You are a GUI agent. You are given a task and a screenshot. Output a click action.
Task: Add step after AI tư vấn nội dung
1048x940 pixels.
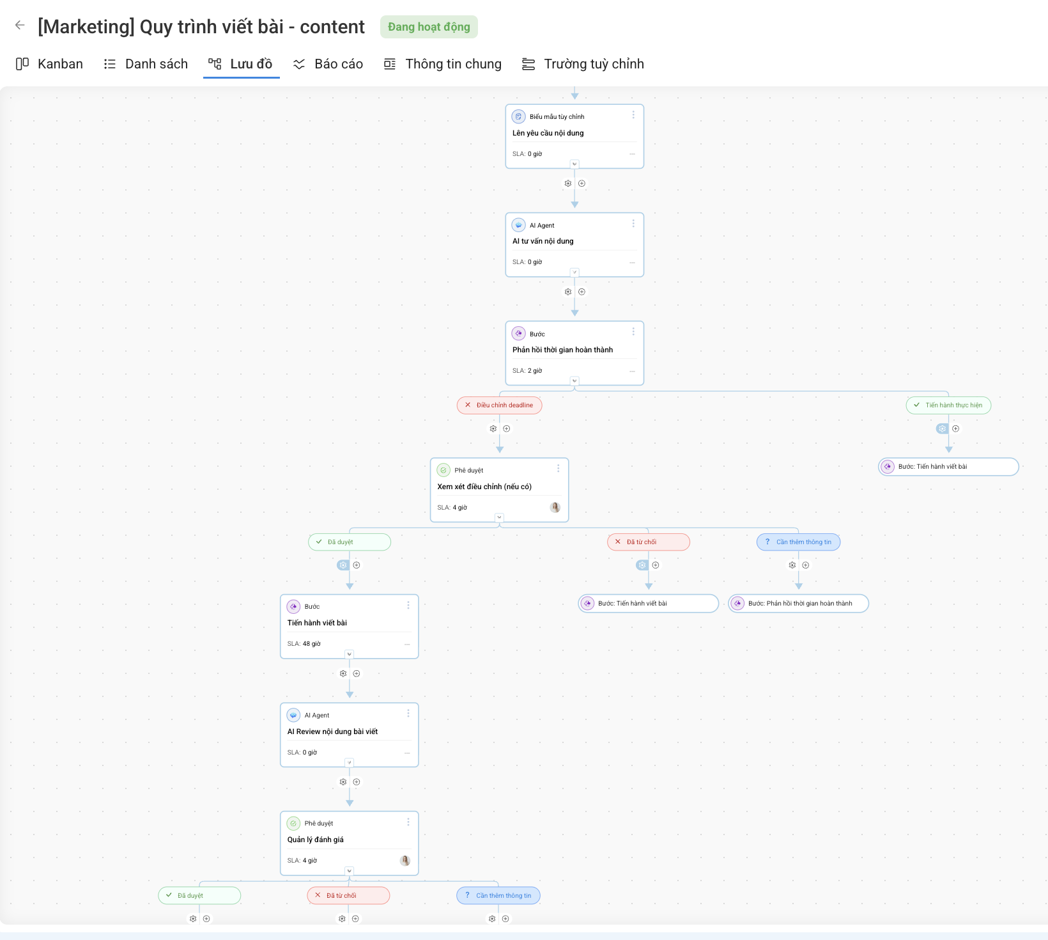click(x=582, y=292)
